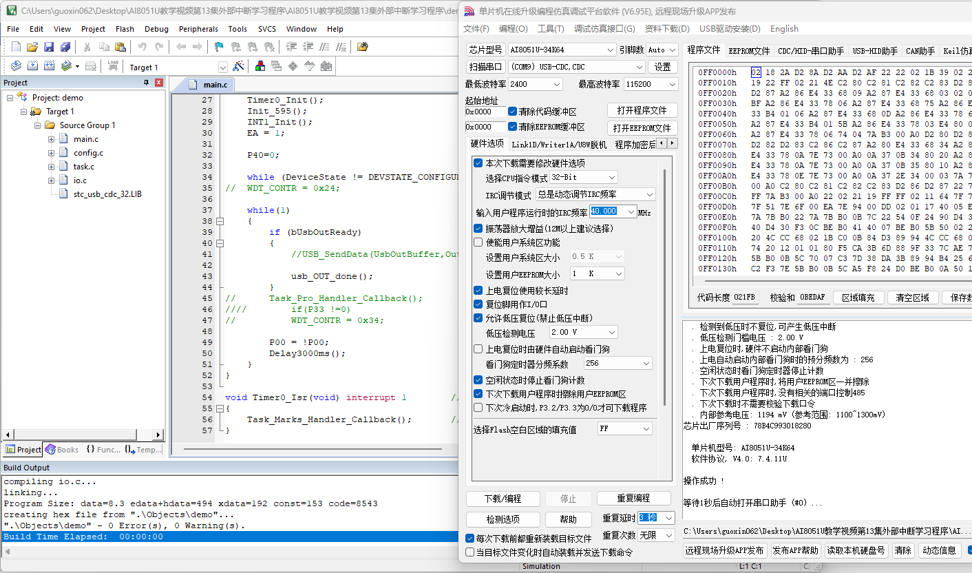
Task: Click the hardware options panel vertical scrollbar
Action: pyautogui.click(x=664, y=287)
